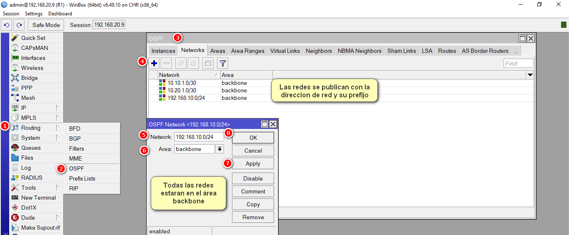Viewport: 569px width, 235px height.
Task: Open Interfaces from the sidebar
Action: click(x=33, y=58)
